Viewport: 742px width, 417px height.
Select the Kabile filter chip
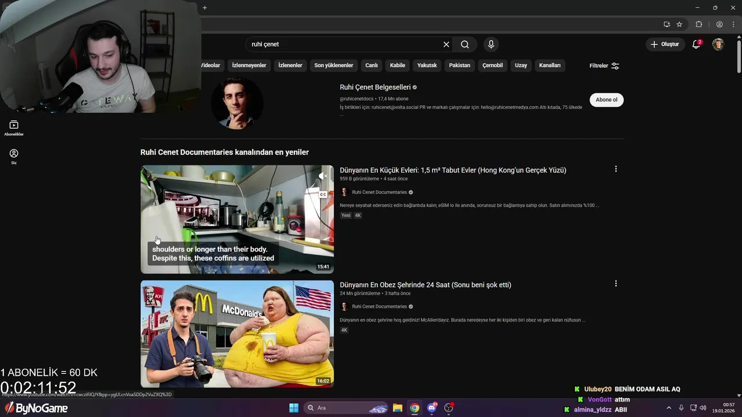(398, 65)
